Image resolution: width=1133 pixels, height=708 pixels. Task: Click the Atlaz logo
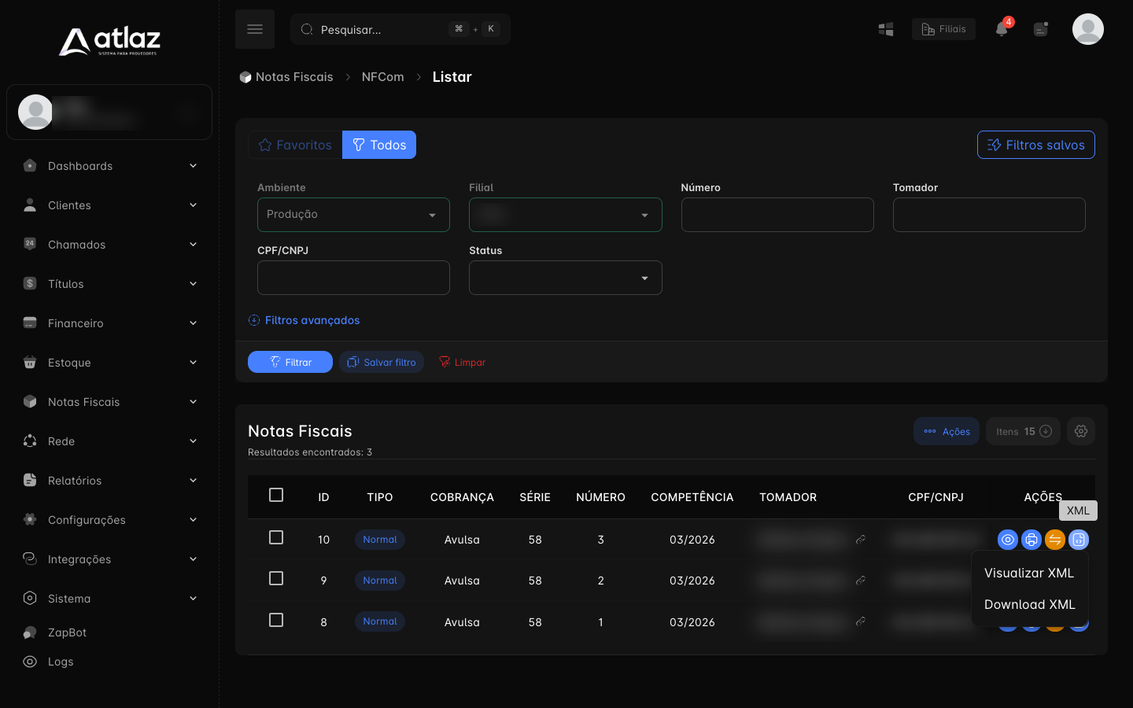pyautogui.click(x=109, y=41)
